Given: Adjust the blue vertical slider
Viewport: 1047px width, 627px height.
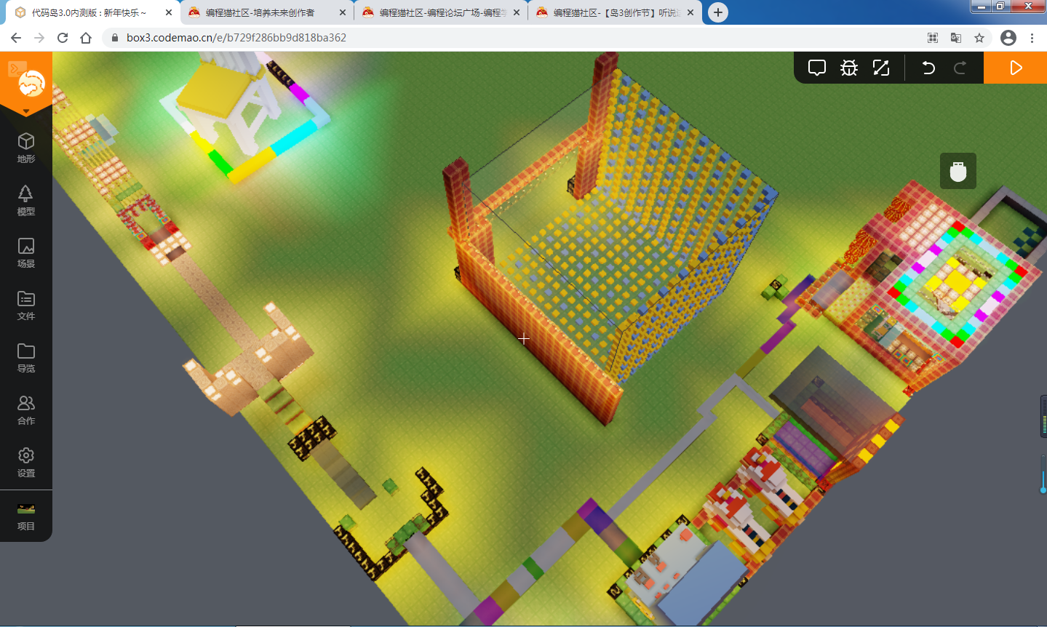Looking at the screenshot, I should pos(1043,474).
